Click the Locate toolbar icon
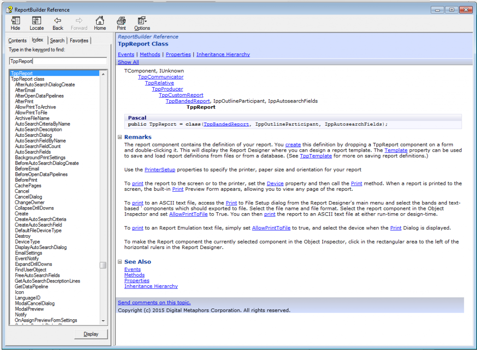This screenshot has height=350, width=477. pos(36,20)
